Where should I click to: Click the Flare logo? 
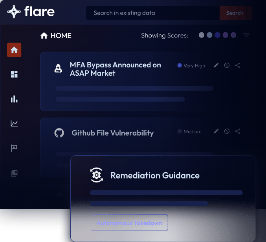pos(31,12)
